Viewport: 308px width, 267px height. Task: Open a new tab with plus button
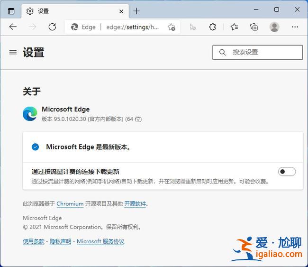[136, 11]
